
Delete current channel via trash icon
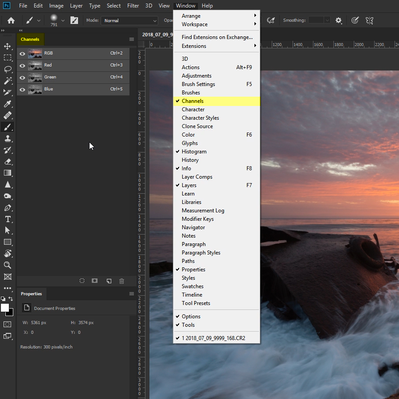pyautogui.click(x=121, y=281)
